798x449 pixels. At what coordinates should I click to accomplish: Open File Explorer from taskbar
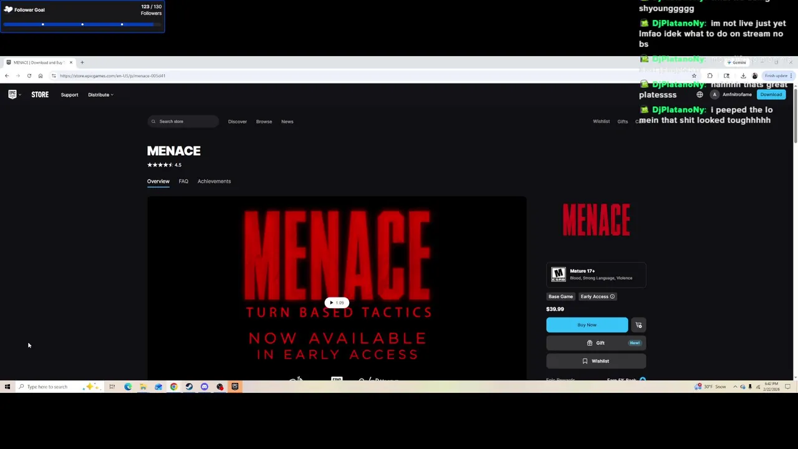point(143,387)
